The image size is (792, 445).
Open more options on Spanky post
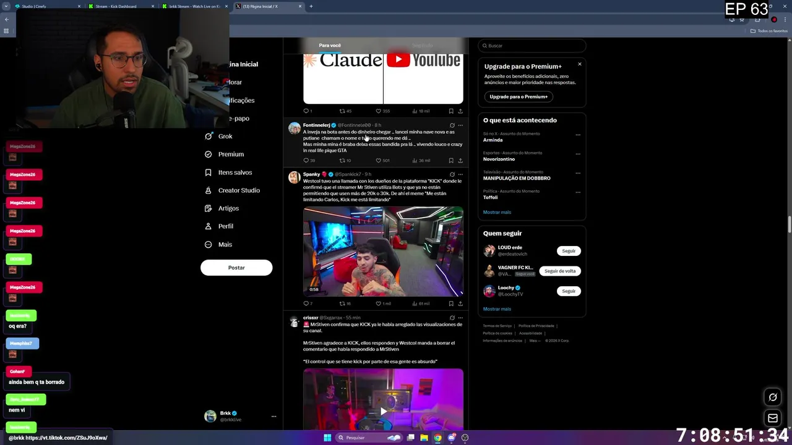pyautogui.click(x=460, y=174)
